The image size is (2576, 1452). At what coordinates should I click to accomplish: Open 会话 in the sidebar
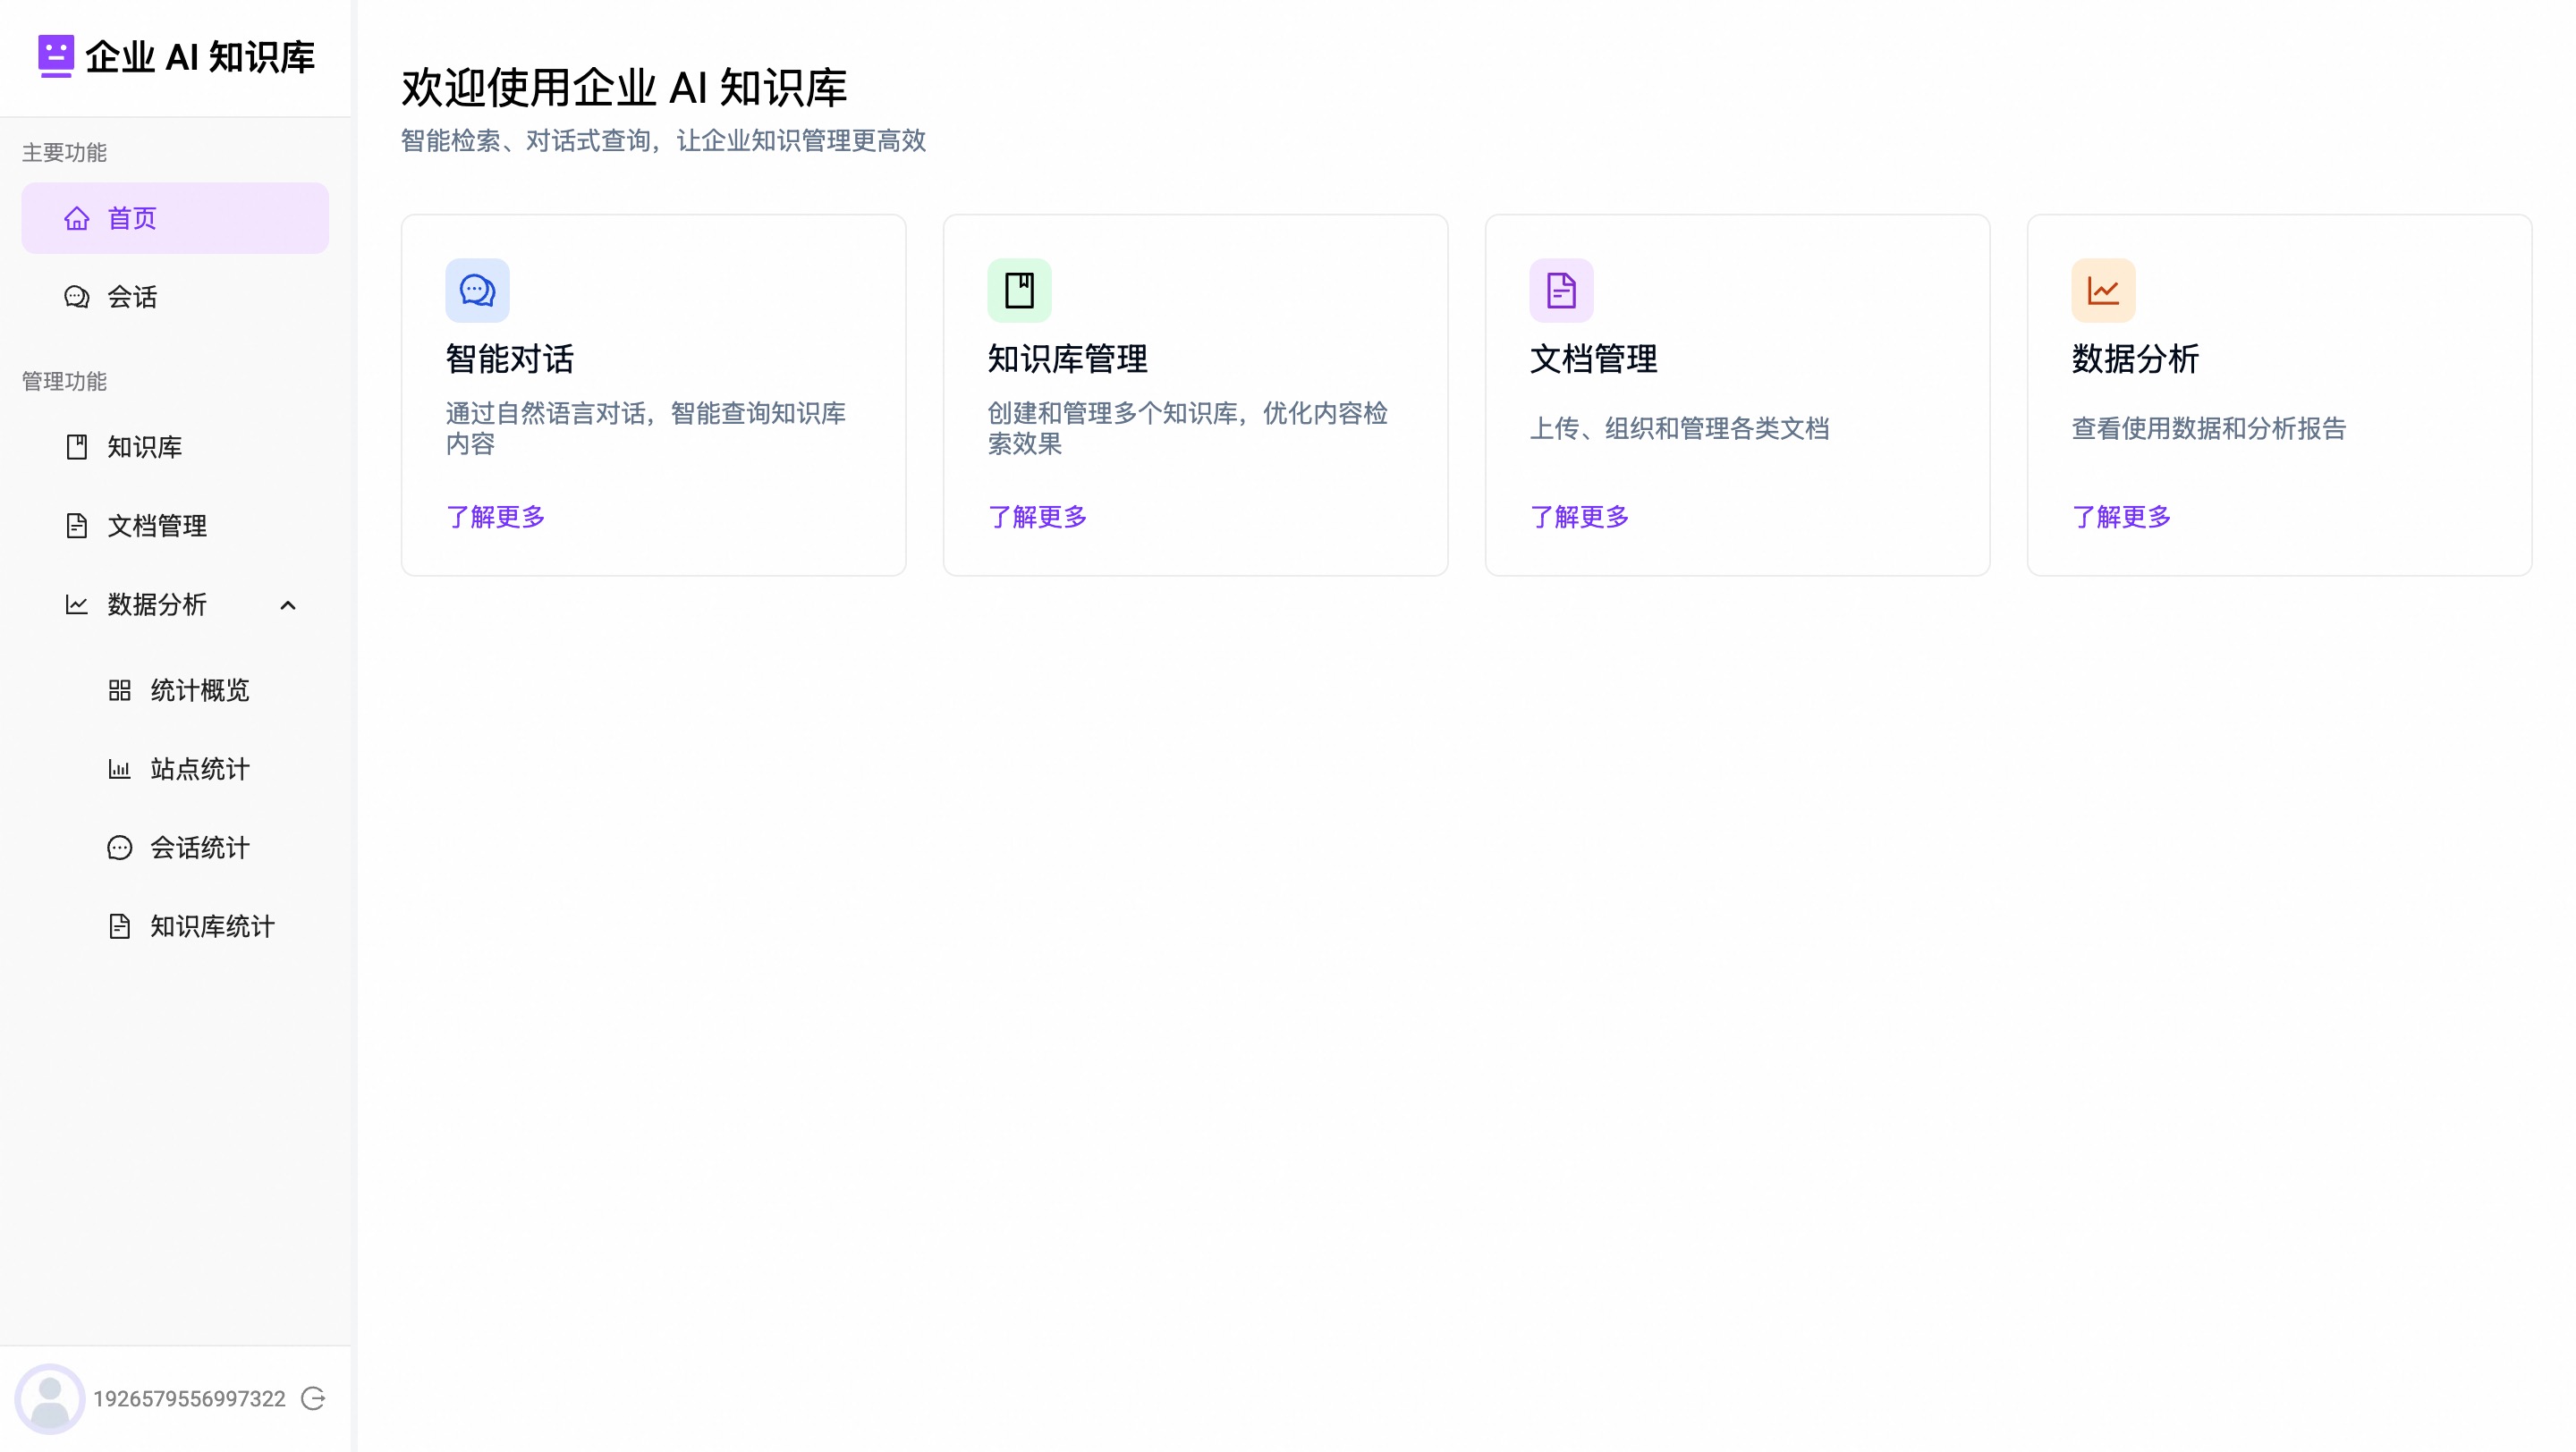pos(132,297)
